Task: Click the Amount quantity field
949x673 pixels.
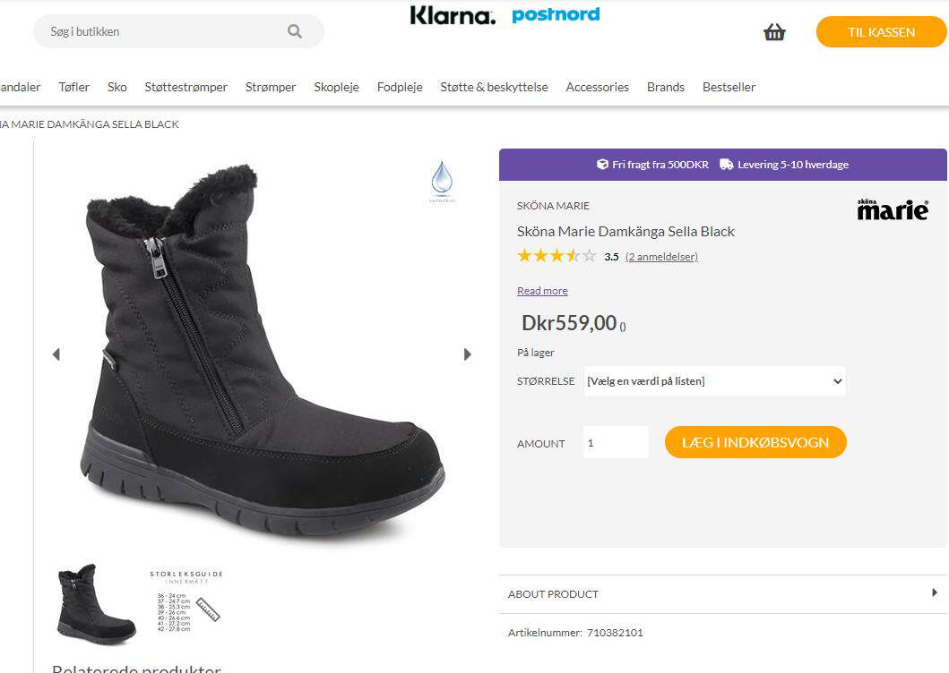Action: [616, 443]
